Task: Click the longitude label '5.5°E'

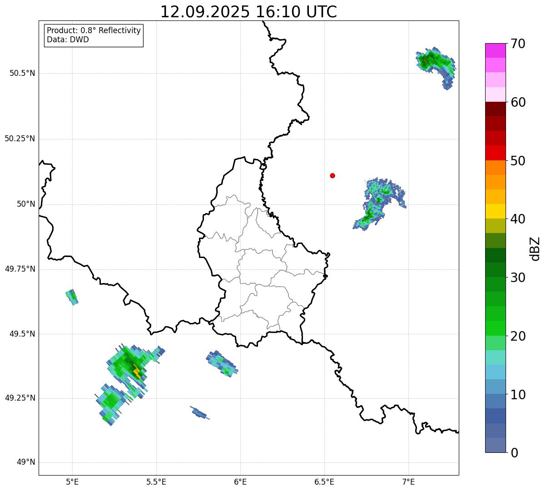Action: [x=156, y=481]
